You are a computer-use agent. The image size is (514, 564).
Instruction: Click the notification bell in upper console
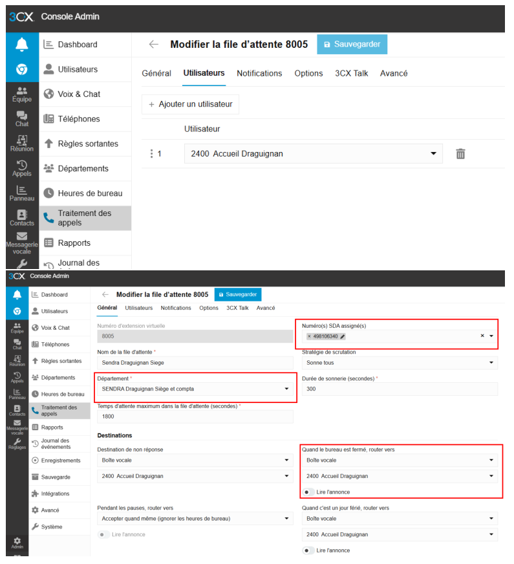point(22,45)
